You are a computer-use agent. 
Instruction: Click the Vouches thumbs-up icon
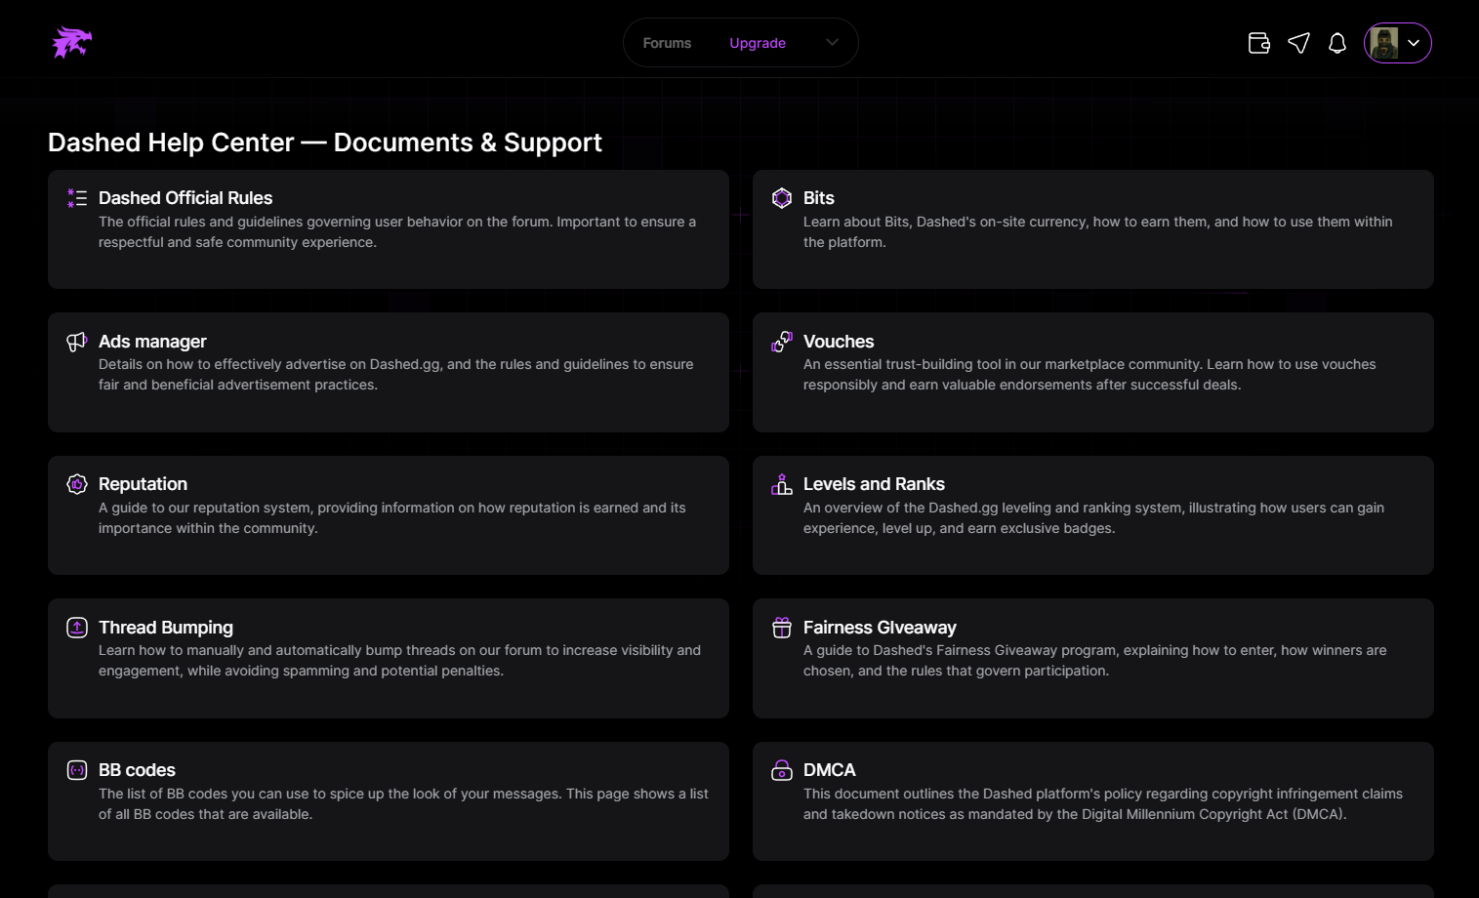[782, 342]
